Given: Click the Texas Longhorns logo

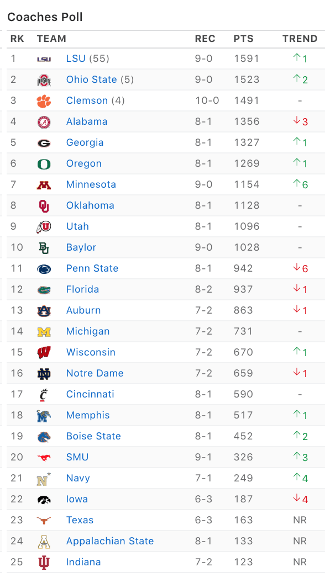Looking at the screenshot, I should tap(44, 521).
